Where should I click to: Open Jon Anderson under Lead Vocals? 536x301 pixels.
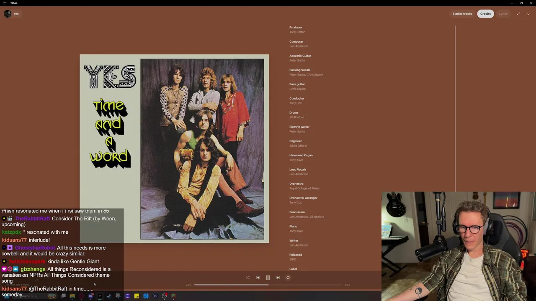(x=299, y=174)
